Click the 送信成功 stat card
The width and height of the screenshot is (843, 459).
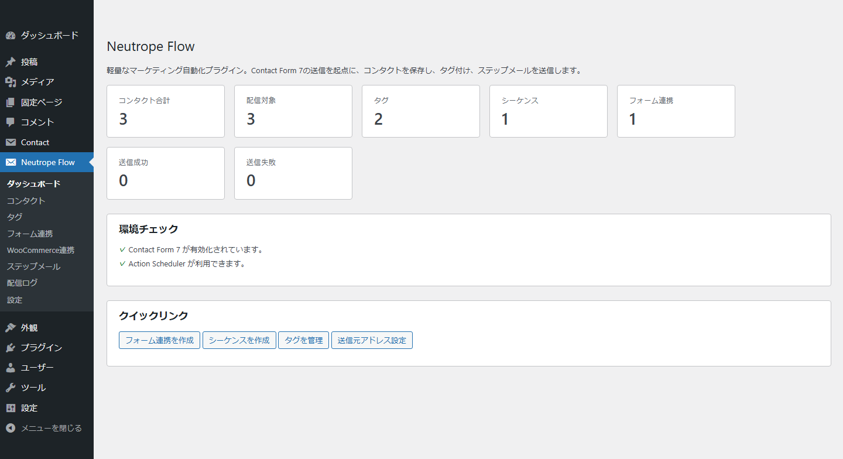166,173
